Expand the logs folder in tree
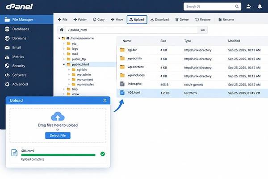The image size is (268, 179). click(x=64, y=49)
